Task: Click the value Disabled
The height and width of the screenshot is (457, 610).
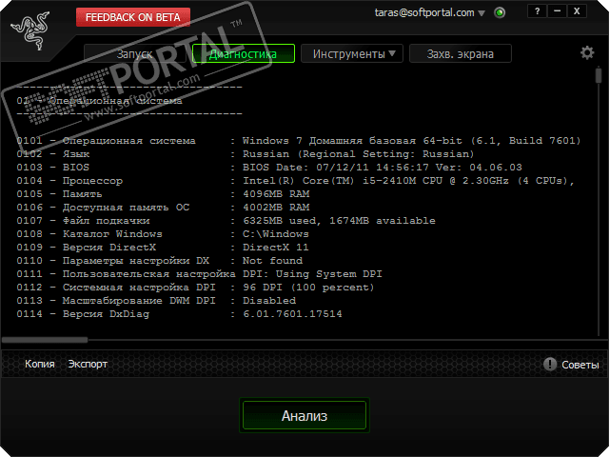Action: [269, 301]
